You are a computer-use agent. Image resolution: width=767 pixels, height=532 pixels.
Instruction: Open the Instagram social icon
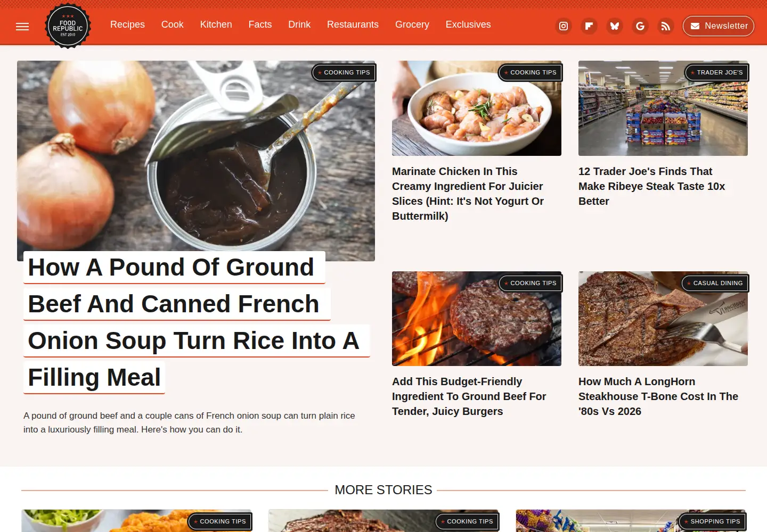tap(564, 26)
